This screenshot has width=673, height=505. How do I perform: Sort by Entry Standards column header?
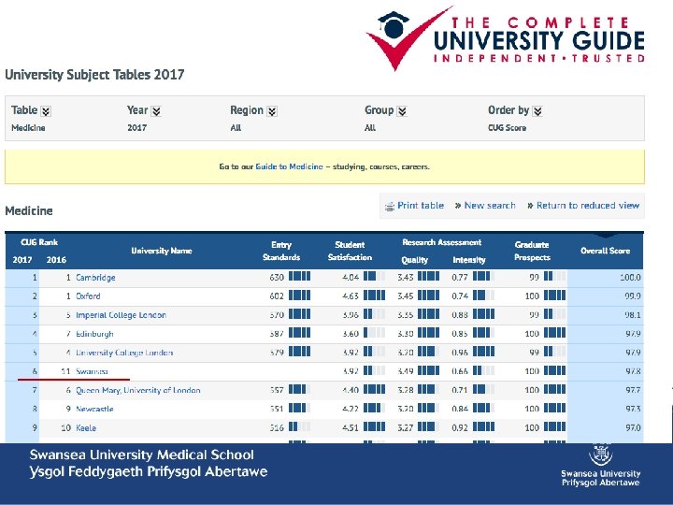281,251
